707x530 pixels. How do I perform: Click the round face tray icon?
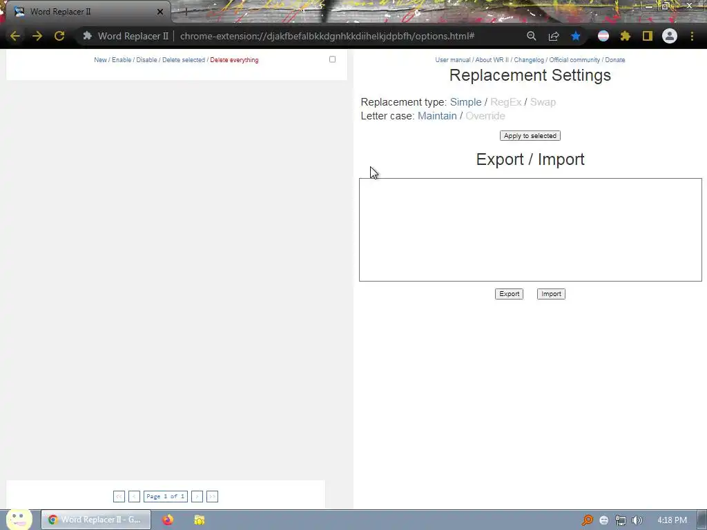click(x=603, y=520)
